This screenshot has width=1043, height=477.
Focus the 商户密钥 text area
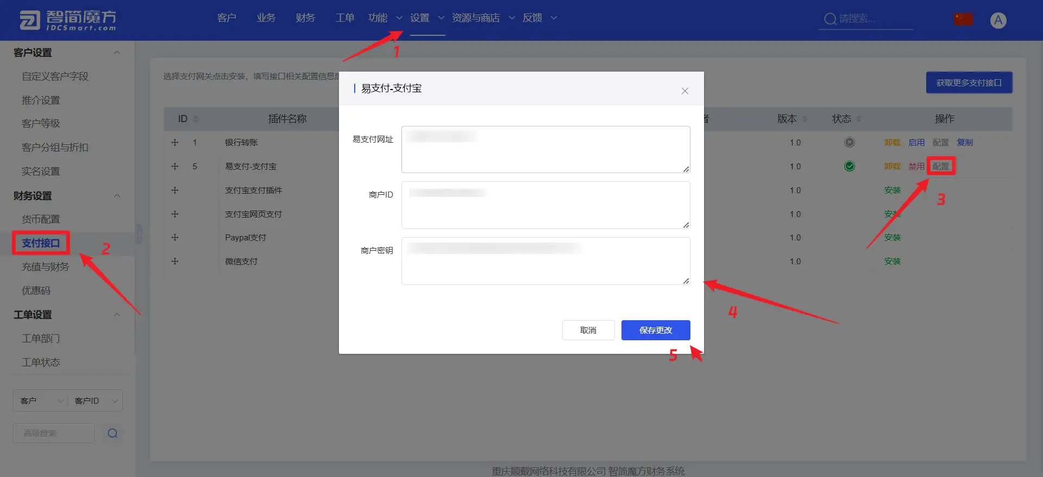pyautogui.click(x=546, y=261)
